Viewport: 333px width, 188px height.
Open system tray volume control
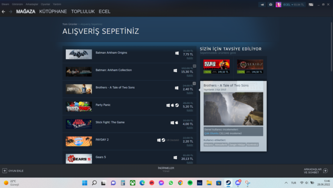(x=306, y=183)
